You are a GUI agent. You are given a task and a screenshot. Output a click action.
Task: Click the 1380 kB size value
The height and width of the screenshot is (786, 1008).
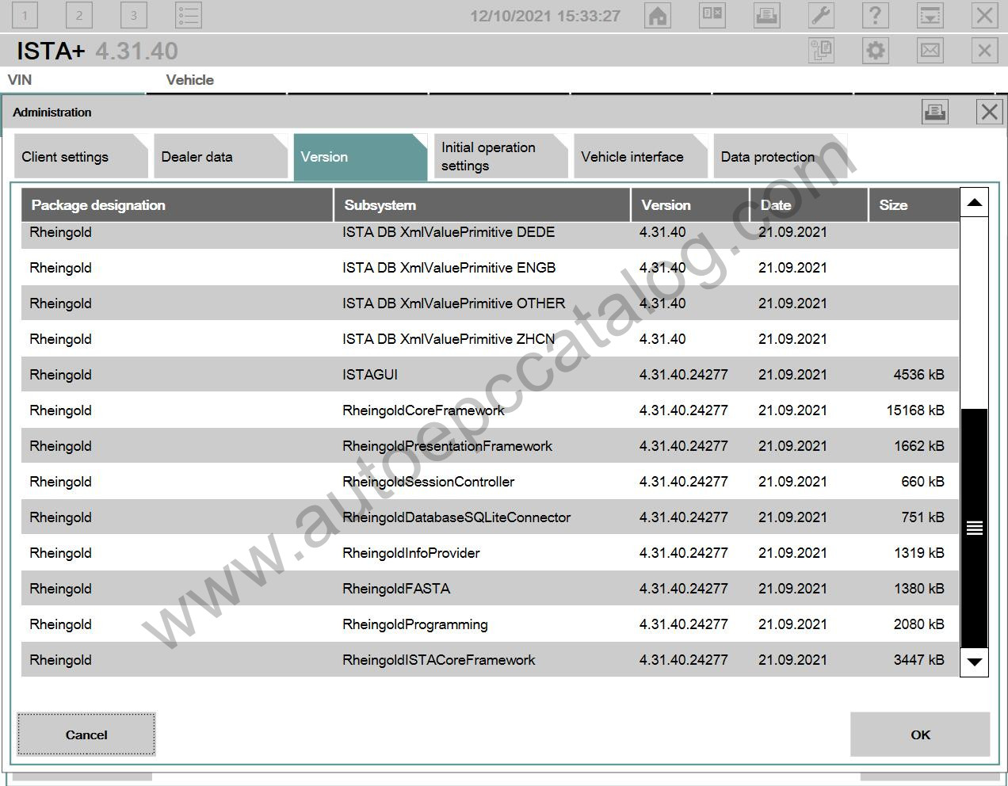pyautogui.click(x=918, y=589)
